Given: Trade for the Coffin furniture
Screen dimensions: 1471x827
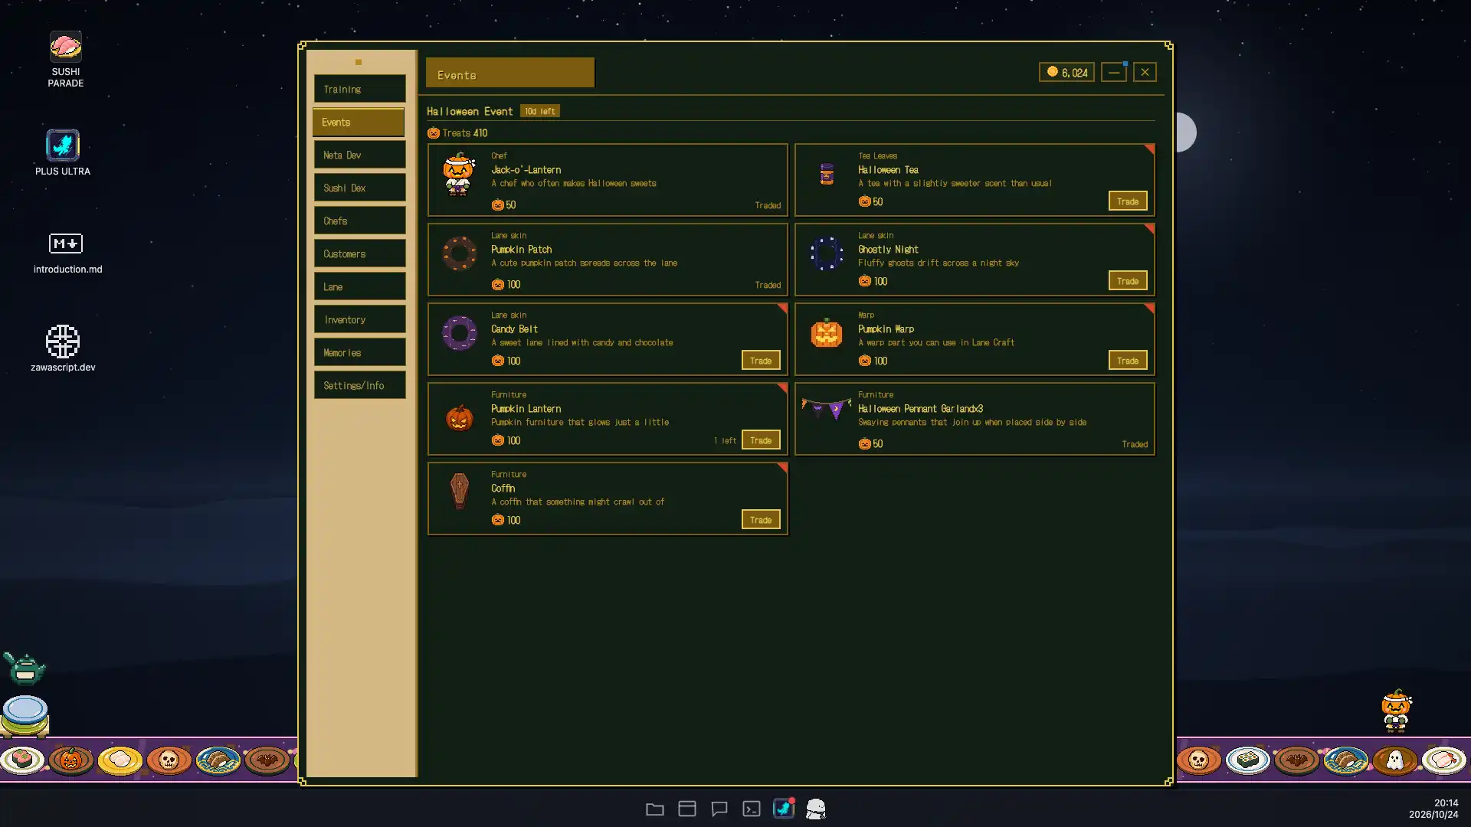Looking at the screenshot, I should pos(760,519).
